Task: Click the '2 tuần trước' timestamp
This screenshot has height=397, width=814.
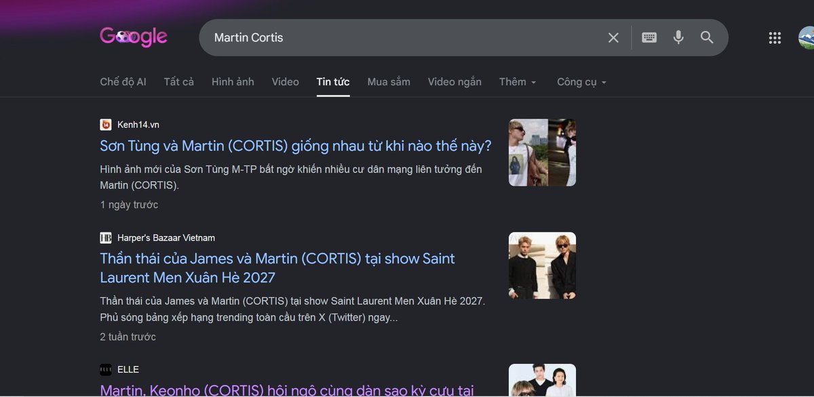Action: [128, 337]
